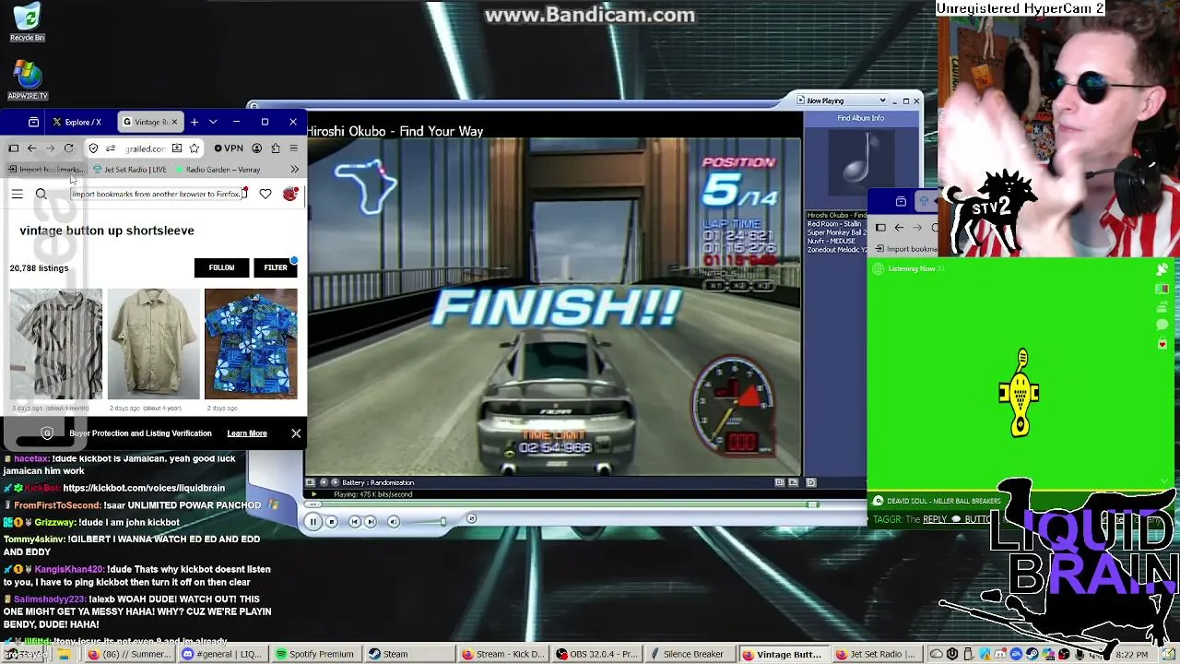Open site permissions icon in address bar
Screen dimensions: 1180x664
110,148
